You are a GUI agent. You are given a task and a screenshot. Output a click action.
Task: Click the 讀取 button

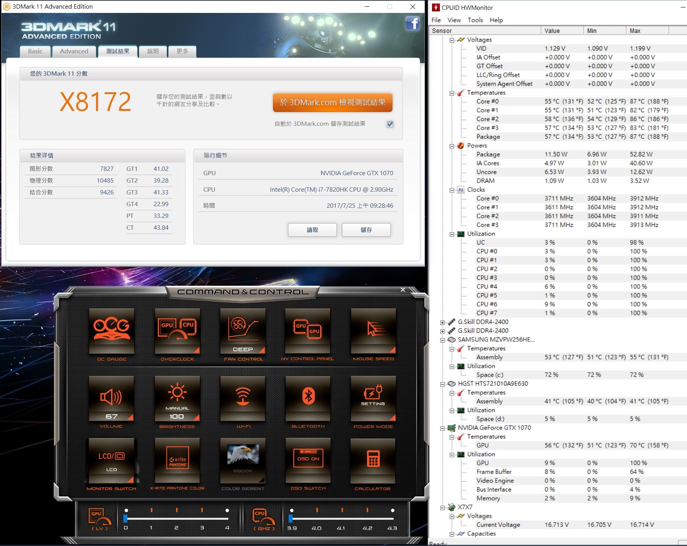click(x=312, y=230)
